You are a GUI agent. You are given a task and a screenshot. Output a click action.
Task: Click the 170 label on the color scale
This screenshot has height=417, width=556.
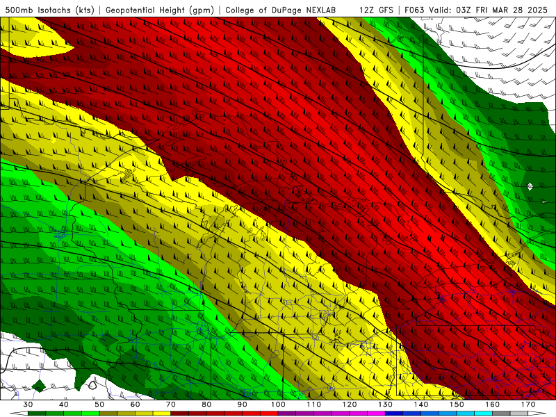528,404
